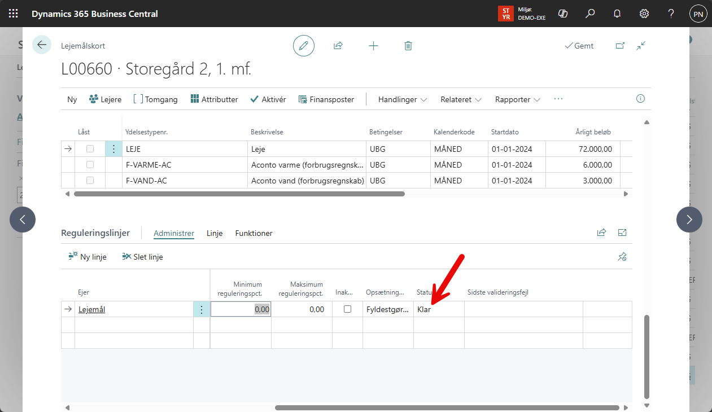Image resolution: width=712 pixels, height=412 pixels.
Task: Open the app launcher waffle icon
Action: (x=14, y=14)
